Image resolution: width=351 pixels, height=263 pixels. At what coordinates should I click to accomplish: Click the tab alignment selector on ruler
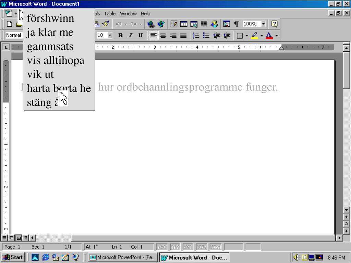coord(6,47)
